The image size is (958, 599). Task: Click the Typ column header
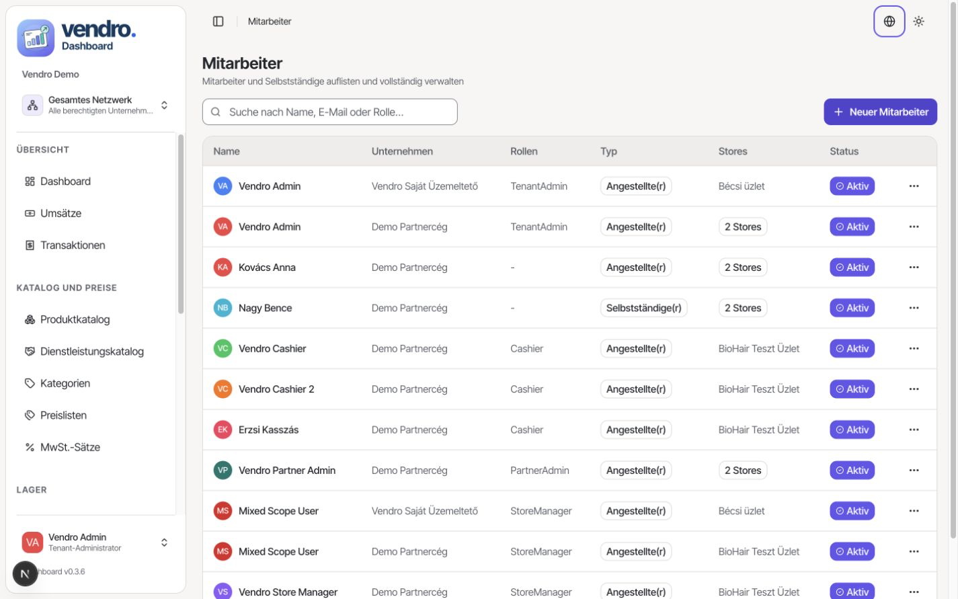click(608, 151)
